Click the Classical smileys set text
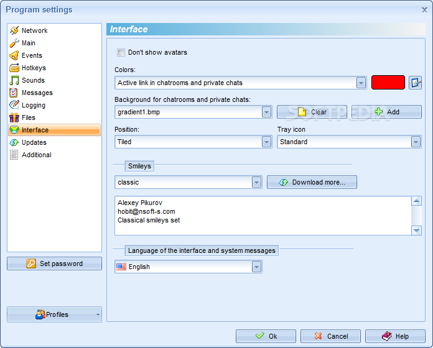Screen dimensions: 433x348 pos(149,220)
